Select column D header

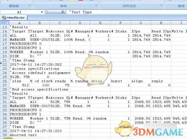point(80,23)
